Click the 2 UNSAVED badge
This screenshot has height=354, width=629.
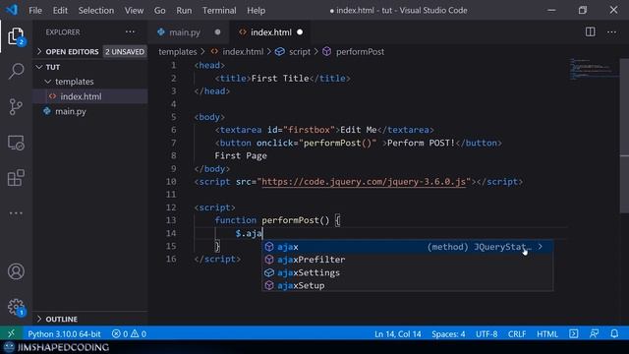tap(125, 52)
